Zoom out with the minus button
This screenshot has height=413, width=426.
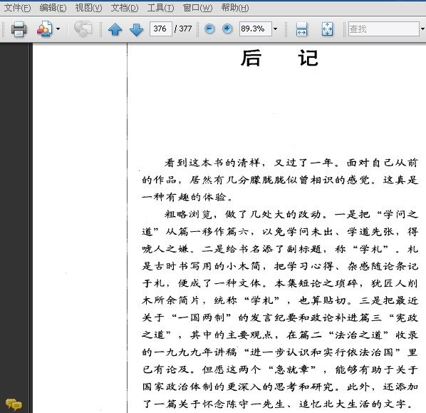[209, 29]
